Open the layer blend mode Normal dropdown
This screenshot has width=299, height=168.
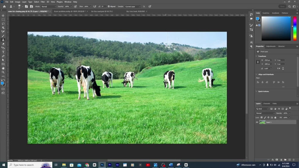coord(265,113)
